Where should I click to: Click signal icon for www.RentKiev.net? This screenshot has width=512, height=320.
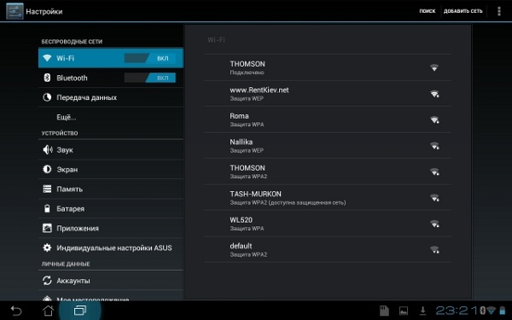click(x=434, y=94)
